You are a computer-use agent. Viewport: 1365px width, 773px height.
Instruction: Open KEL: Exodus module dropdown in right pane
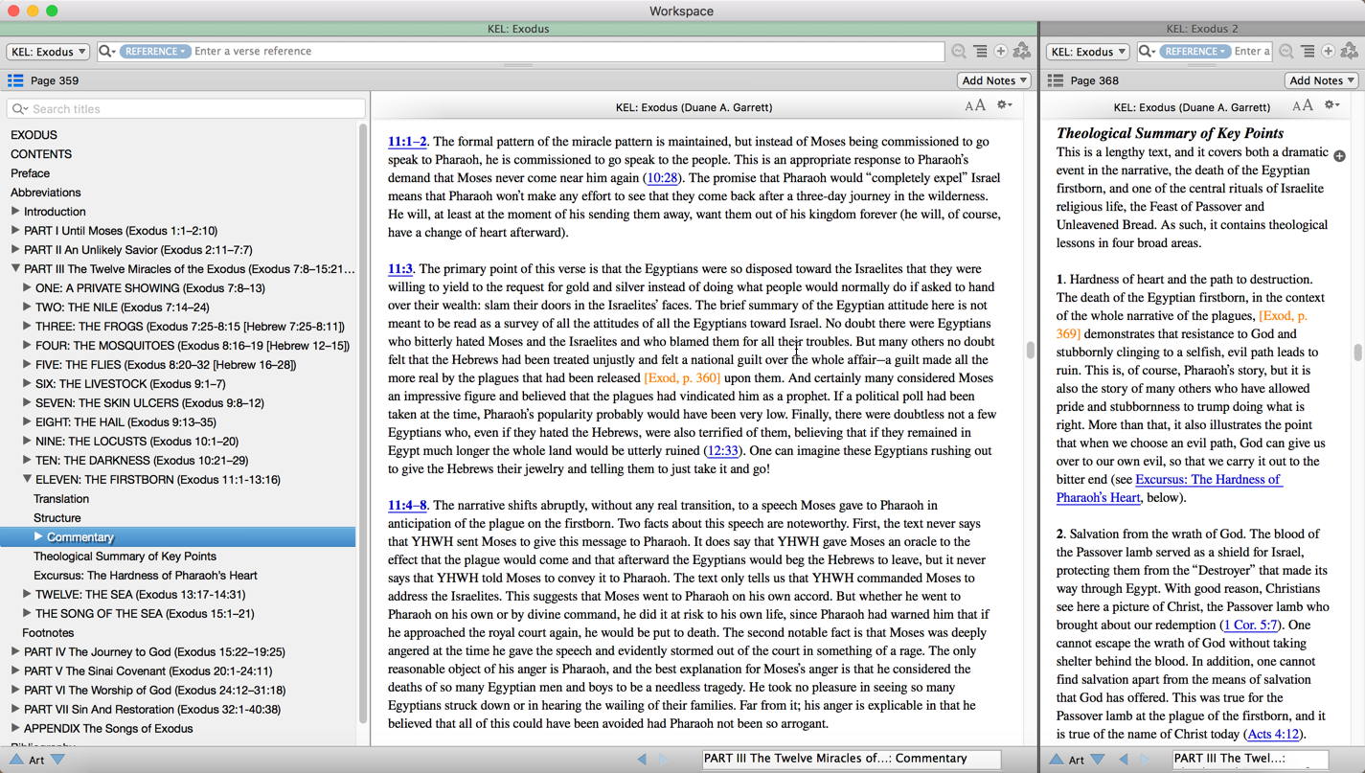1088,52
